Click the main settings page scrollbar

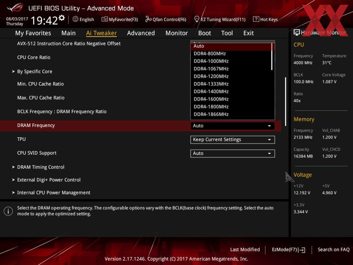[x=286, y=102]
